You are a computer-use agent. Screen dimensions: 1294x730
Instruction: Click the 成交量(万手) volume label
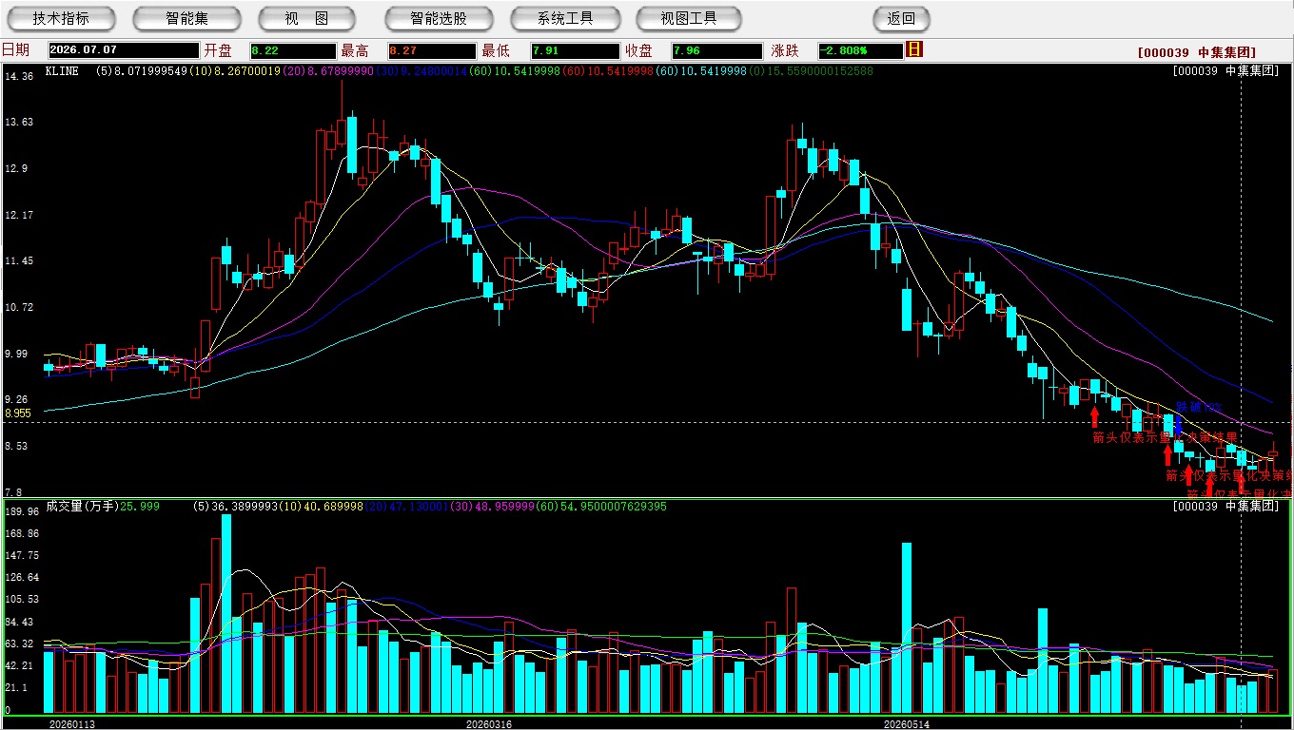81,507
